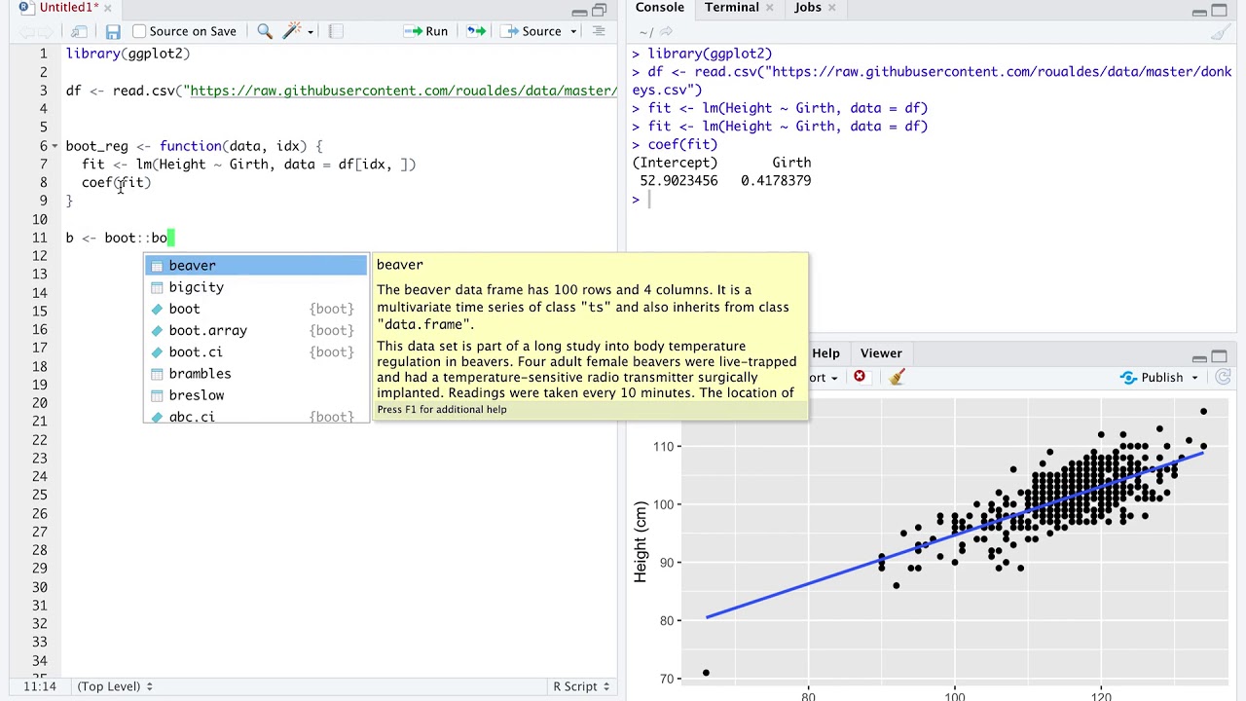Go back to the previous source location

point(27,31)
